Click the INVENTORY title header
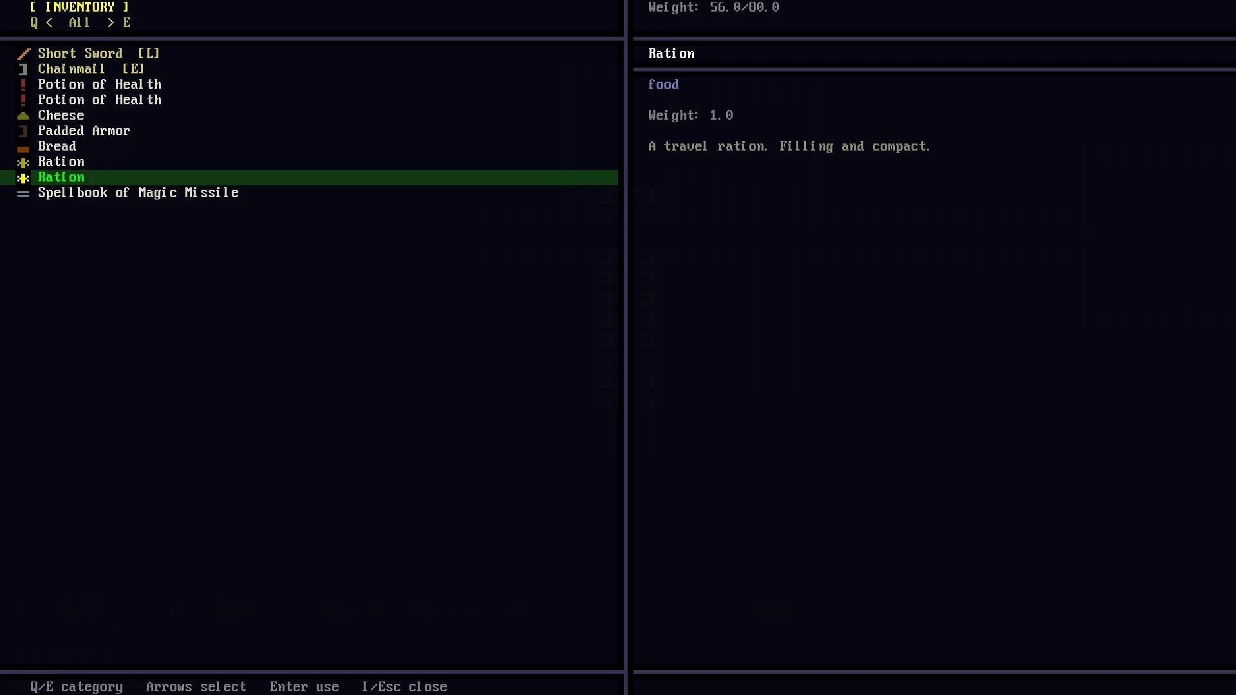This screenshot has height=695, width=1236. [x=80, y=7]
